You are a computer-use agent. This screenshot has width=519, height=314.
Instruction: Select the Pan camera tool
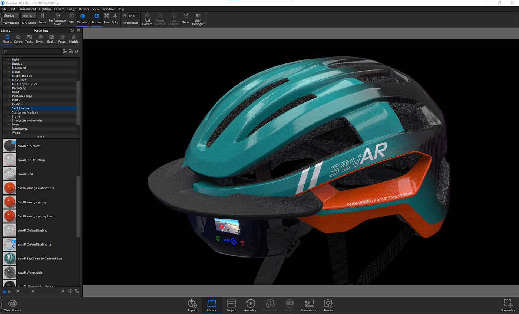[106, 17]
